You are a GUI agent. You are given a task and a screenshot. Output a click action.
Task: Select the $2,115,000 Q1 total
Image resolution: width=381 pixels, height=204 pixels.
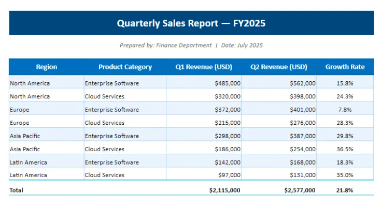point(225,191)
